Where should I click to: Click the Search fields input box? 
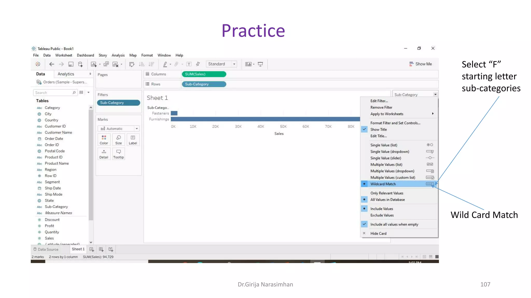click(54, 93)
